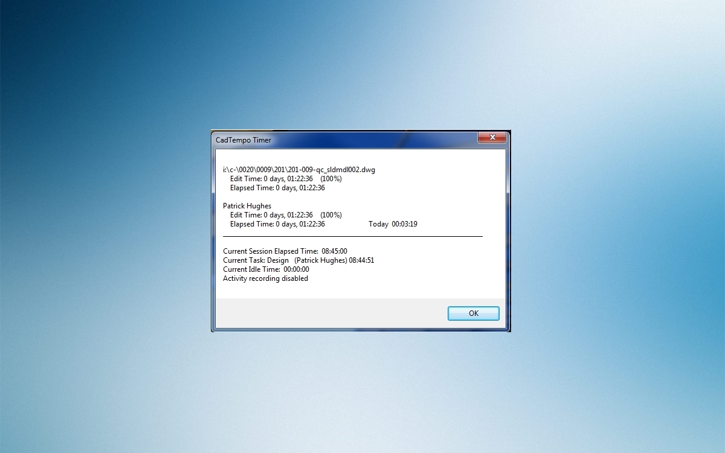
Task: Click the OK button
Action: point(473,313)
